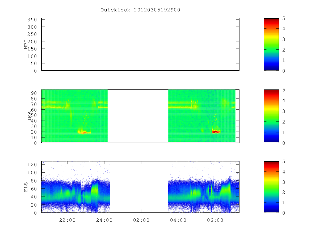The width and height of the screenshot is (319, 239).
Task: Click the IMA panel color scale bar
Action: [x=271, y=116]
